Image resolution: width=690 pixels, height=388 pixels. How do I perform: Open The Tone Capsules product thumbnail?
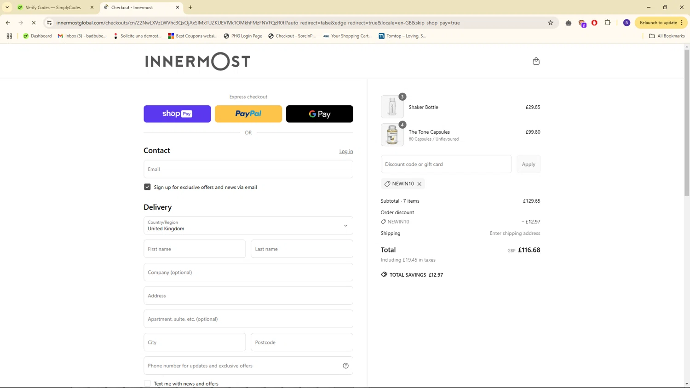point(392,135)
